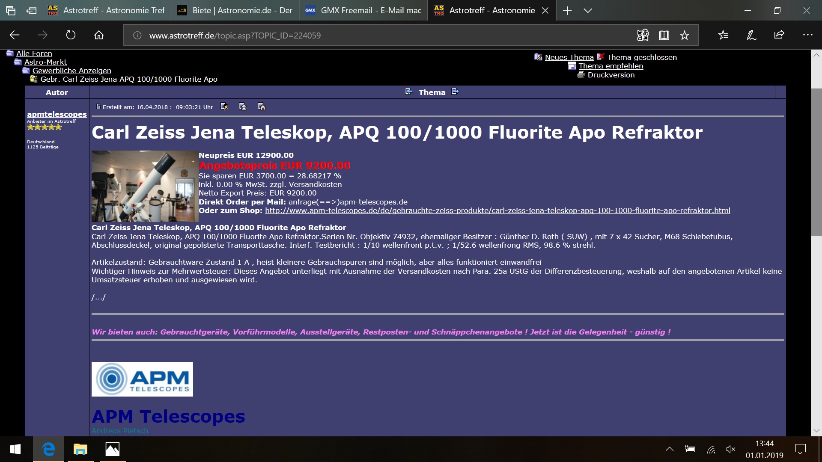Open the favorites hub
The width and height of the screenshot is (822, 462).
[x=724, y=35]
